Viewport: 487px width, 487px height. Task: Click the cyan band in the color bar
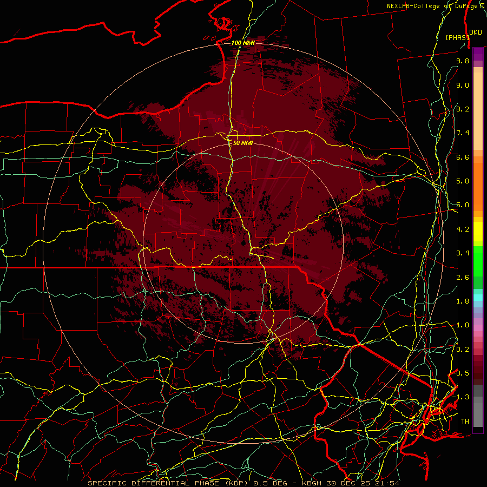coord(478,298)
